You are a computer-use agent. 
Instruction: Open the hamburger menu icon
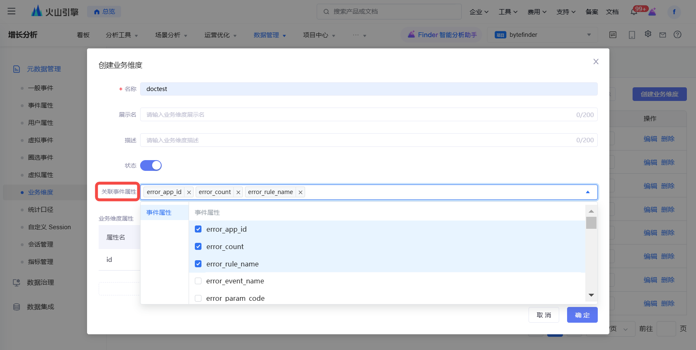point(12,11)
